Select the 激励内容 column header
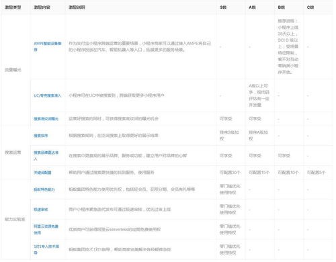Image resolution: width=336 pixels, height=262 pixels. pyautogui.click(x=42, y=7)
